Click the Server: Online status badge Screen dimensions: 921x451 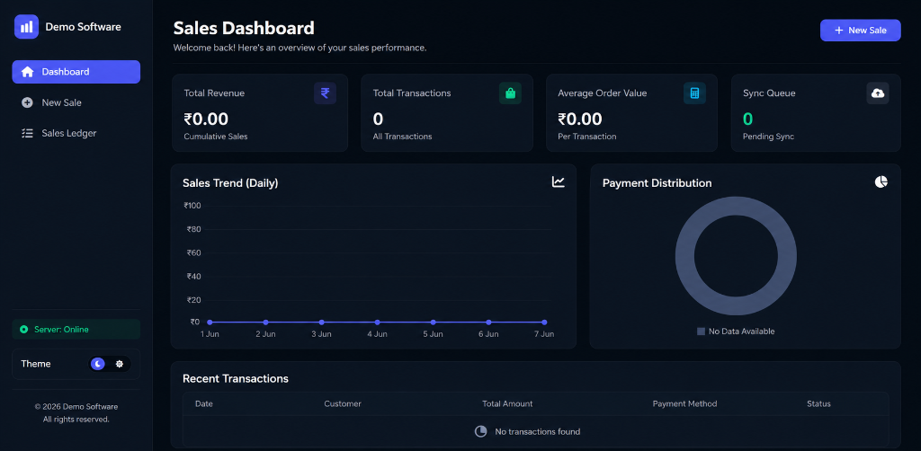[76, 329]
